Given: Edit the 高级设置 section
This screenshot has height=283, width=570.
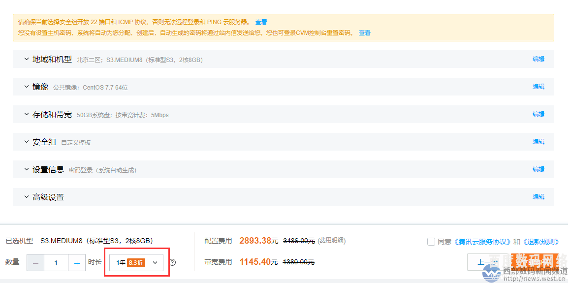Looking at the screenshot, I should tap(538, 197).
